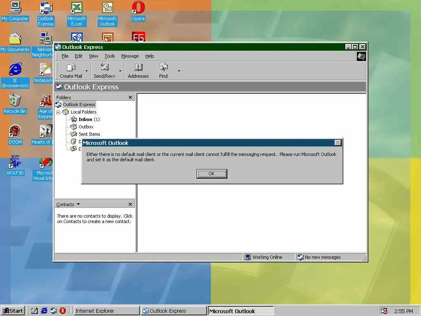The width and height of the screenshot is (421, 316).
Task: Close the Contacts pane
Action: 130,204
